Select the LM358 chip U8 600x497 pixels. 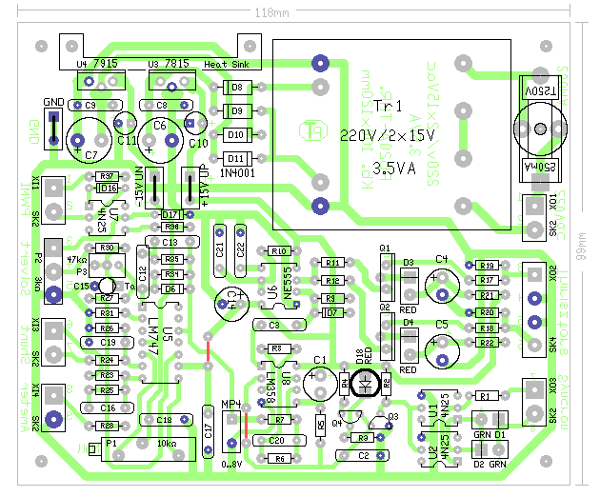pyautogui.click(x=279, y=384)
